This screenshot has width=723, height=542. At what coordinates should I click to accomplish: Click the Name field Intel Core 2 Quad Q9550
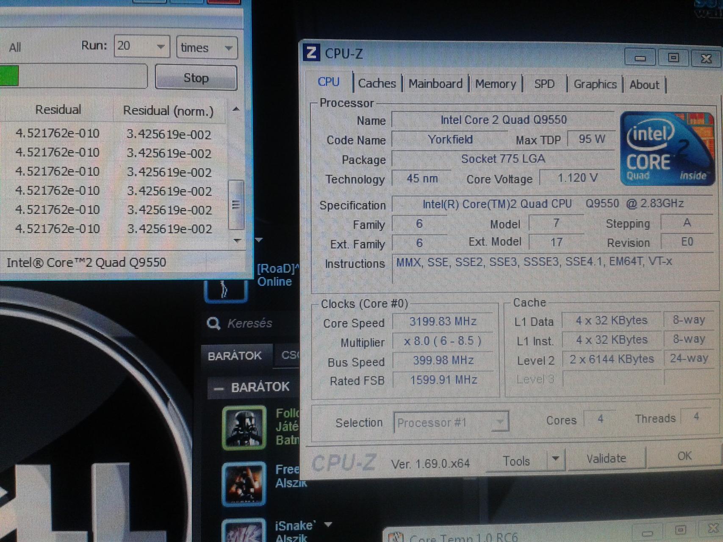503,120
